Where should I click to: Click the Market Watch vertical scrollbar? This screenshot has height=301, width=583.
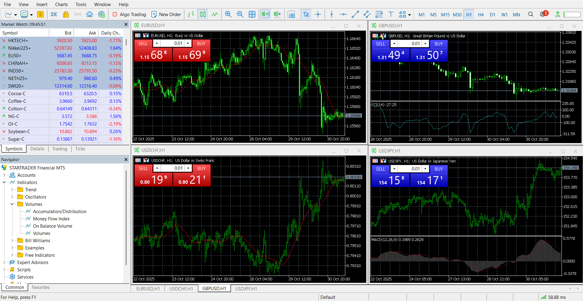[126, 42]
